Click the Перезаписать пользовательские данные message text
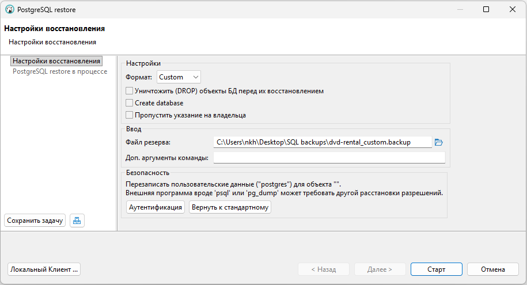Image resolution: width=527 pixels, height=285 pixels. click(233, 184)
